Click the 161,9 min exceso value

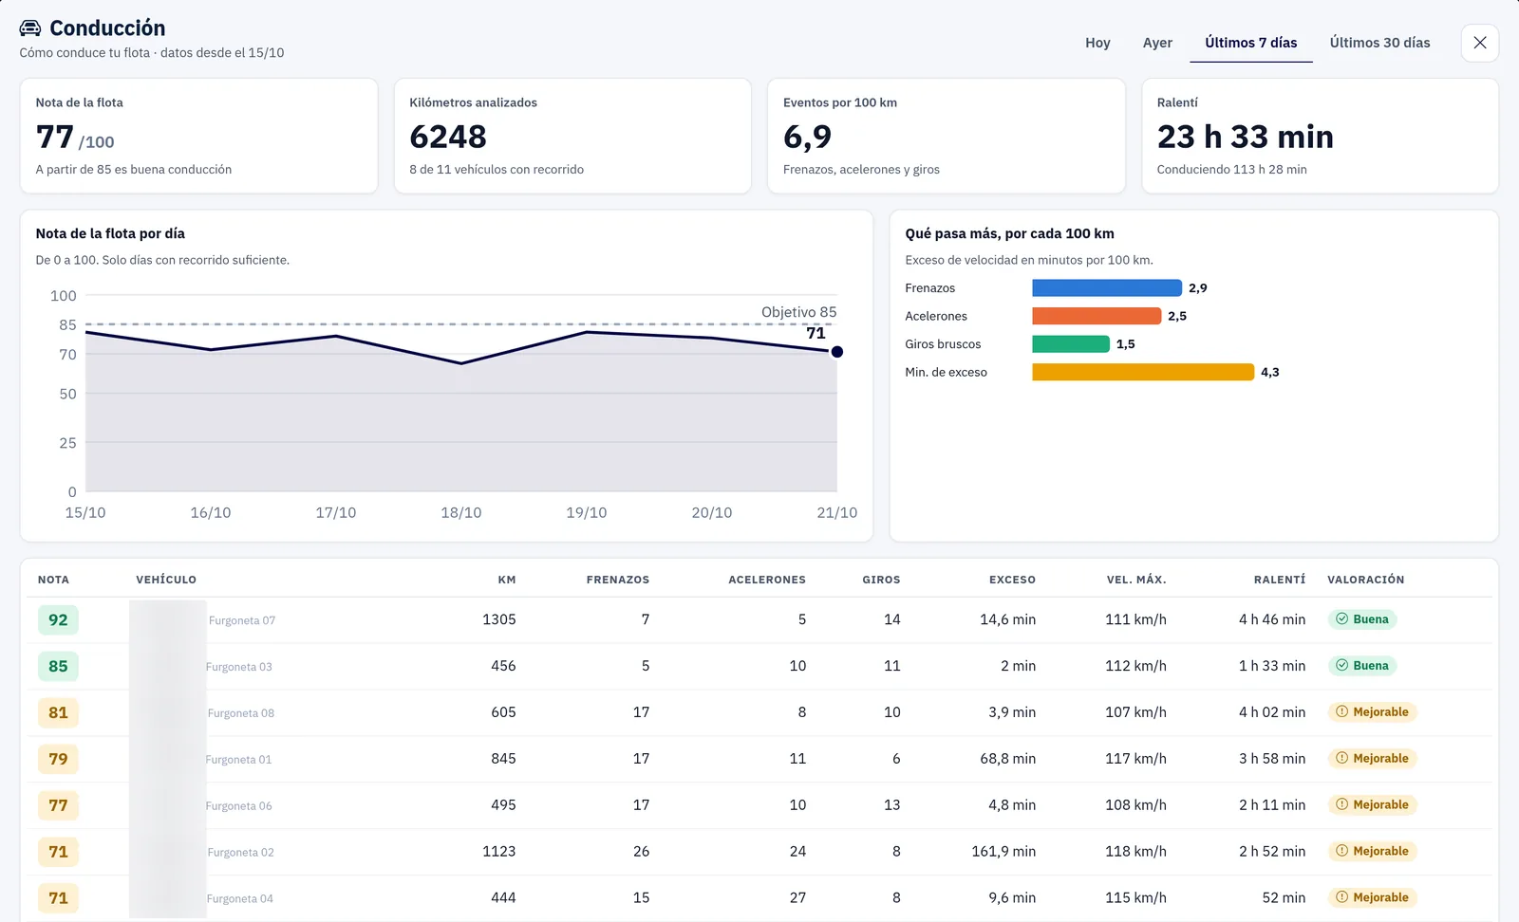click(x=1003, y=852)
